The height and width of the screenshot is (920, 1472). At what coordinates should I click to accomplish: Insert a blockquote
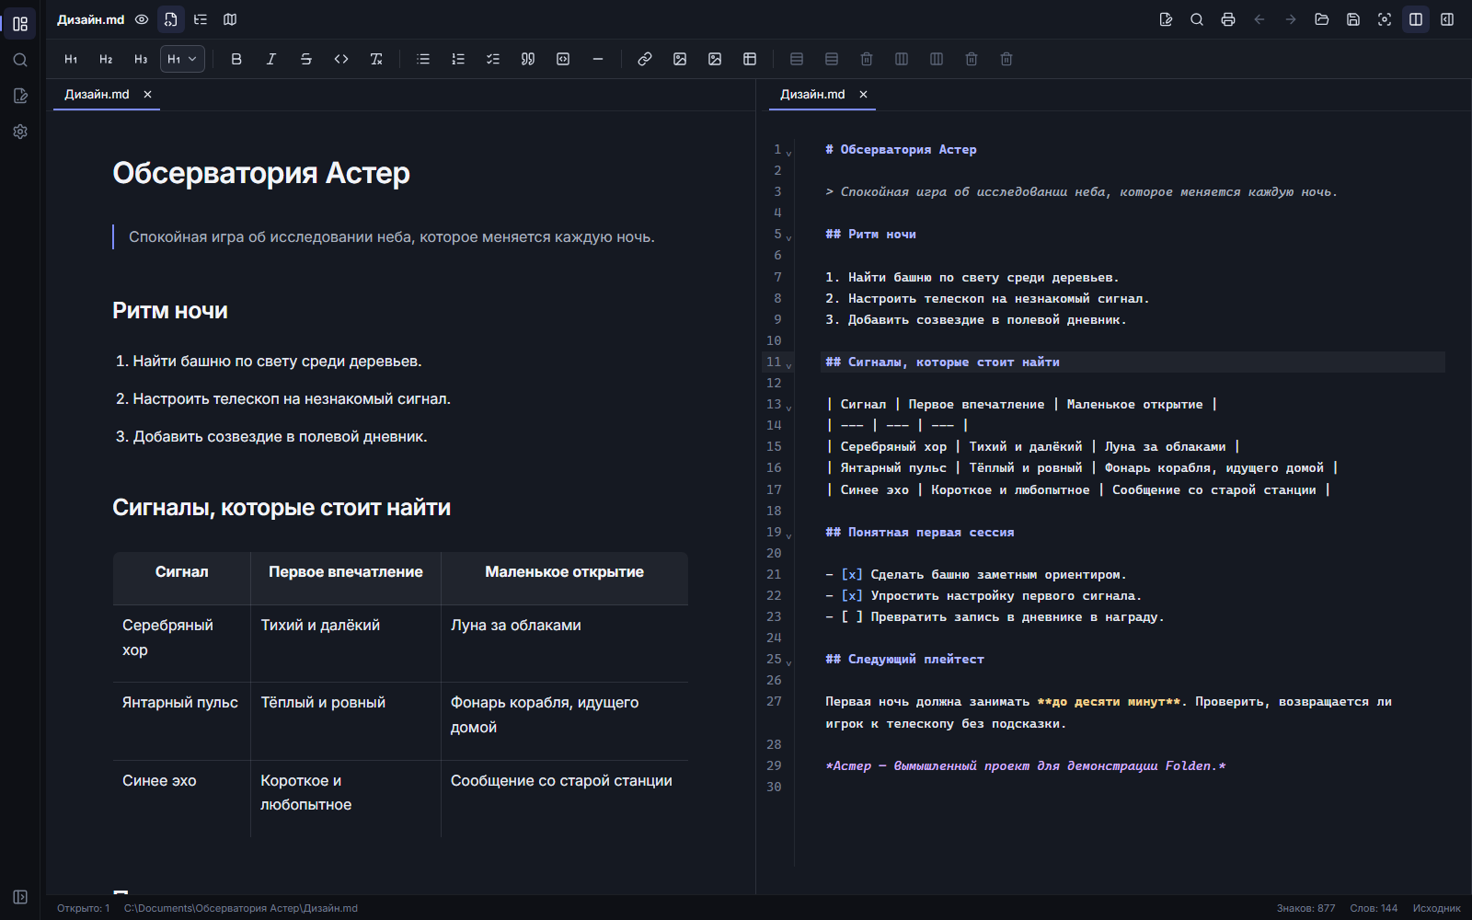coord(528,59)
